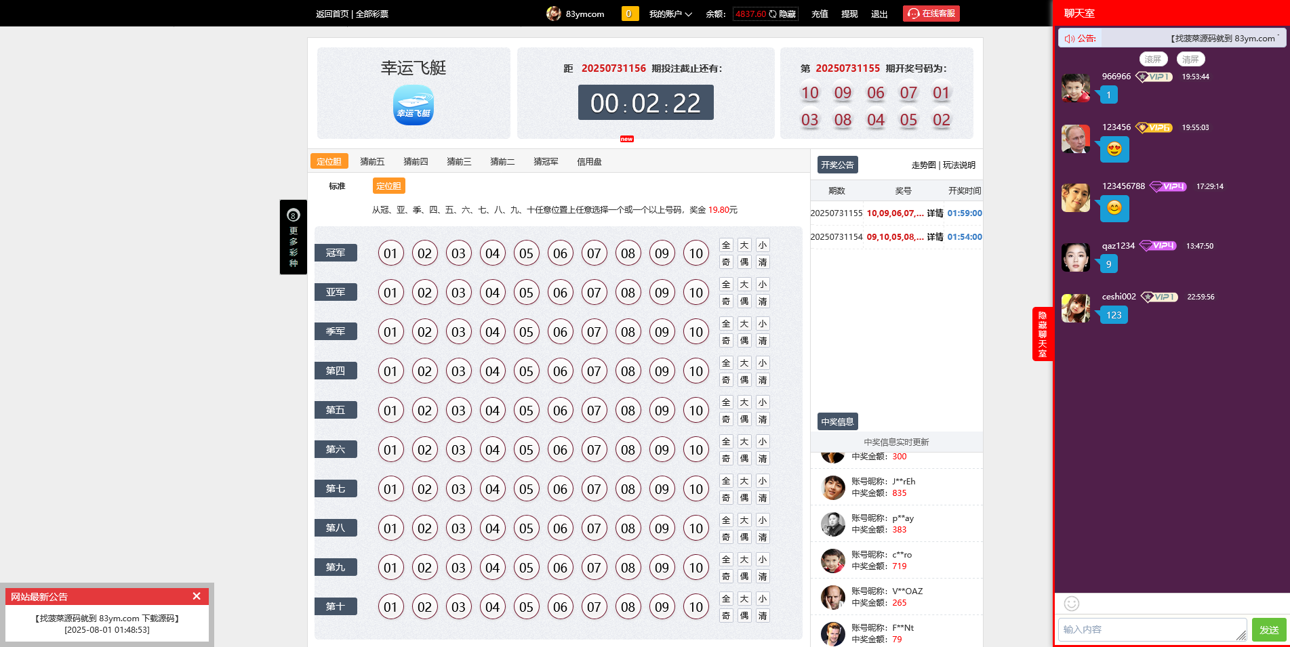Viewport: 1290px width, 647px height.
Task: Select number 08 in the 第五 row
Action: point(628,411)
